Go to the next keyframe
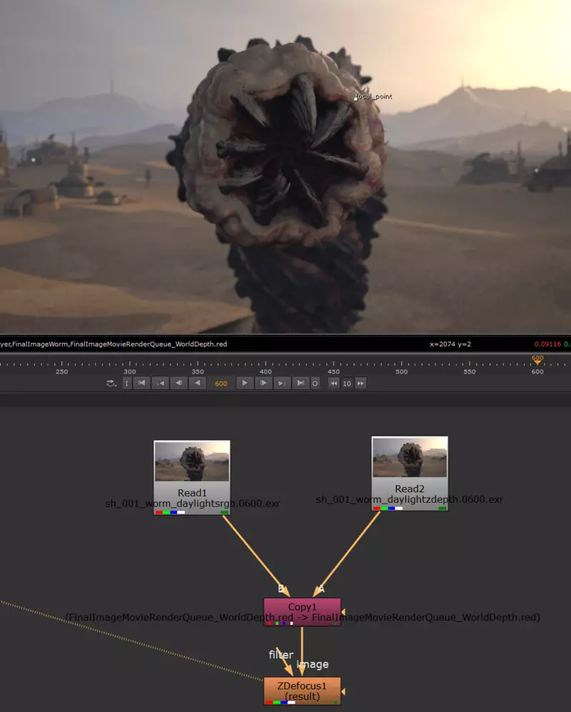The image size is (571, 712). (282, 383)
